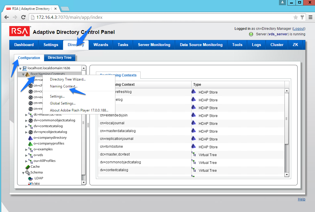Click the Type column header
The width and height of the screenshot is (315, 212).
(238, 85)
